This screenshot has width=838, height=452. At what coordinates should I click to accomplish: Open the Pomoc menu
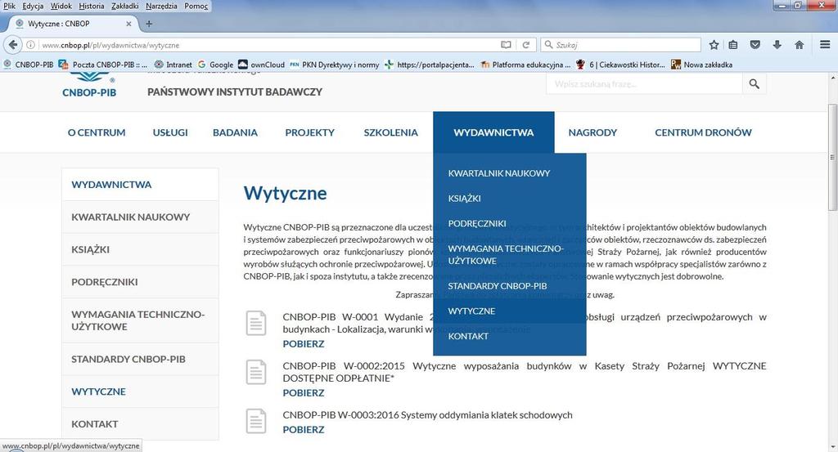tap(196, 6)
